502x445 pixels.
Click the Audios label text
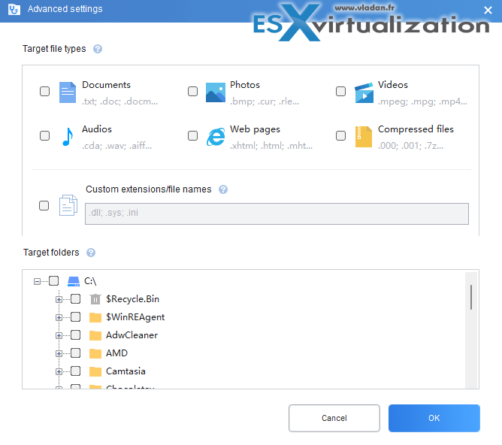[97, 129]
